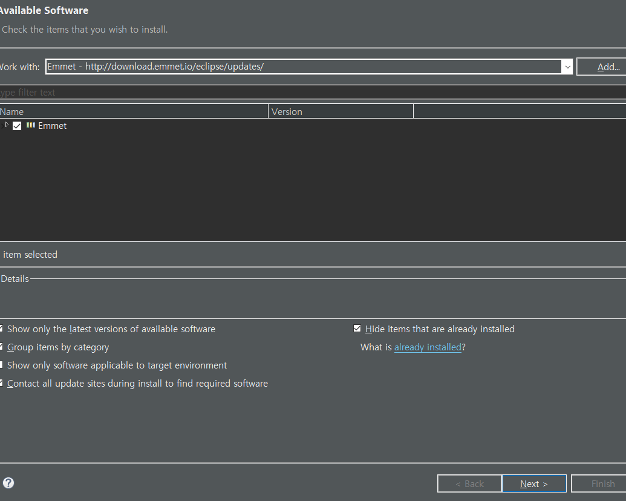Viewport: 626px width, 501px height.
Task: Click the Emmet category icon
Action: 31,125
